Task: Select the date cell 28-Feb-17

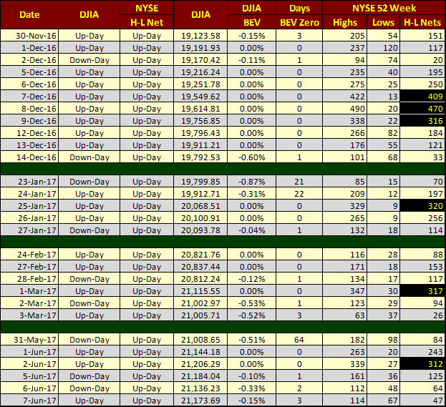Action: (x=29, y=279)
